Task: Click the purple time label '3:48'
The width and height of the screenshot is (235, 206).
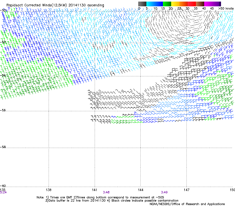Action: point(106,192)
